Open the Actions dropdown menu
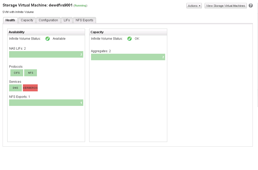Image resolution: width=258 pixels, height=170 pixels. tap(194, 6)
